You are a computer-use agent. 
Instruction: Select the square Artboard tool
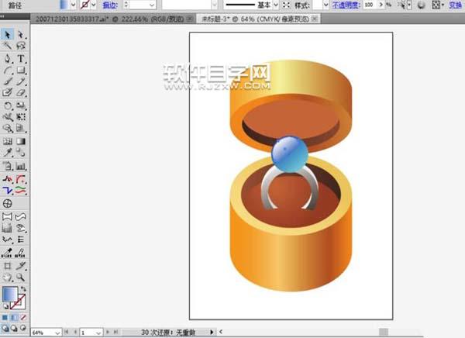coord(8,266)
